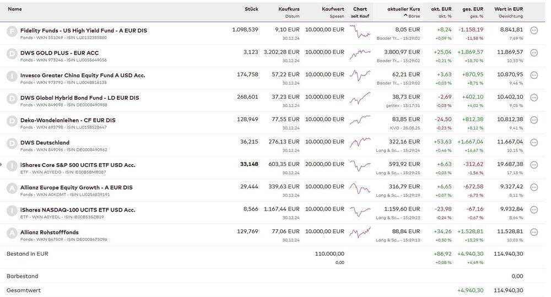This screenshot has width=551, height=297.
Task: Click the ges. EUR column header
Action: pyautogui.click(x=473, y=9)
